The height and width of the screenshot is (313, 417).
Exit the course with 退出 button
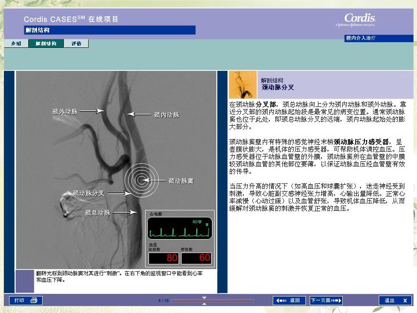click(x=396, y=300)
